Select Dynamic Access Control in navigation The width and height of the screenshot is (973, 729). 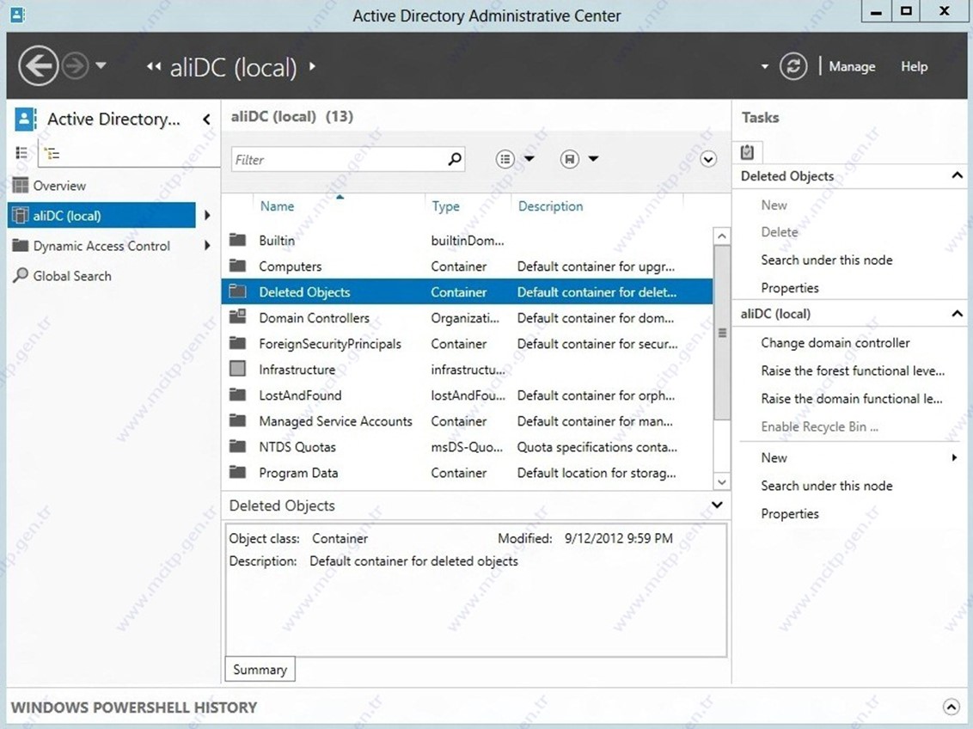(x=101, y=246)
